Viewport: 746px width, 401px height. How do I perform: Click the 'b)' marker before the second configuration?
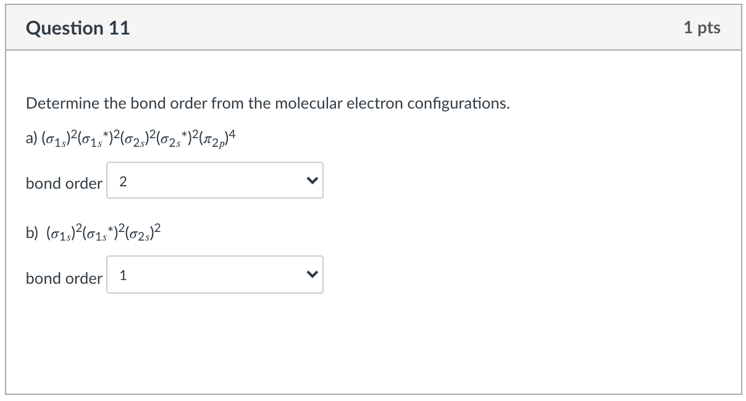pos(31,234)
